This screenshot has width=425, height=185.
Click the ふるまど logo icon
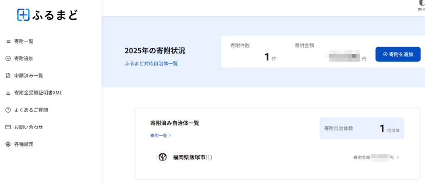23,14
